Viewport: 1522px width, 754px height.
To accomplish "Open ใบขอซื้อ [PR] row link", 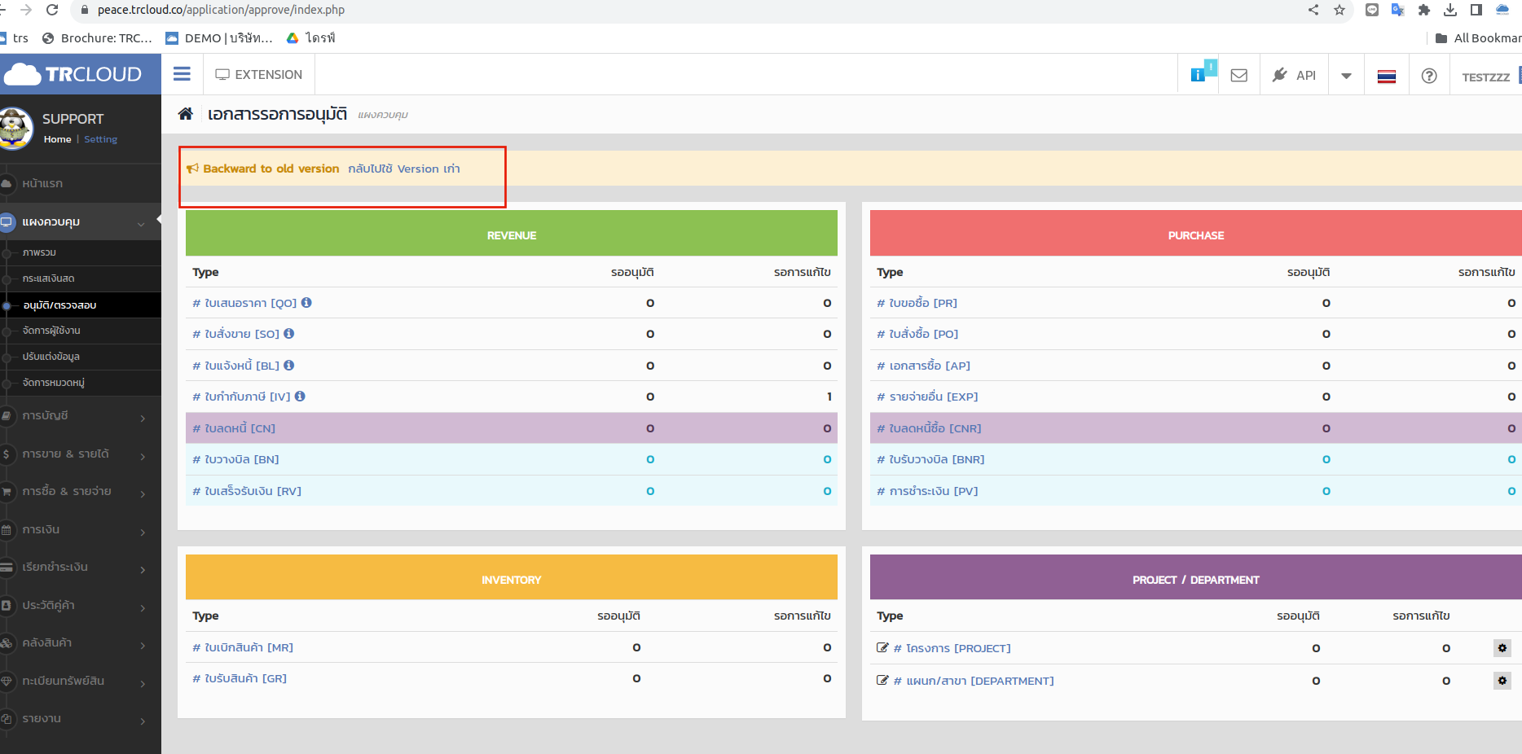I will (x=917, y=303).
